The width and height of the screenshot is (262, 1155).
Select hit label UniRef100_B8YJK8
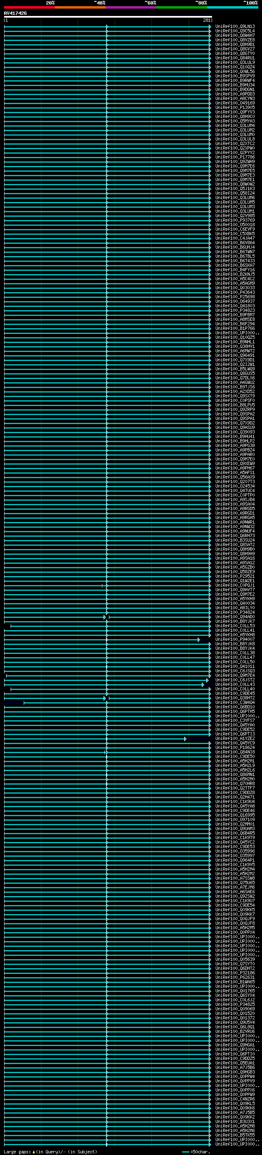click(x=235, y=644)
